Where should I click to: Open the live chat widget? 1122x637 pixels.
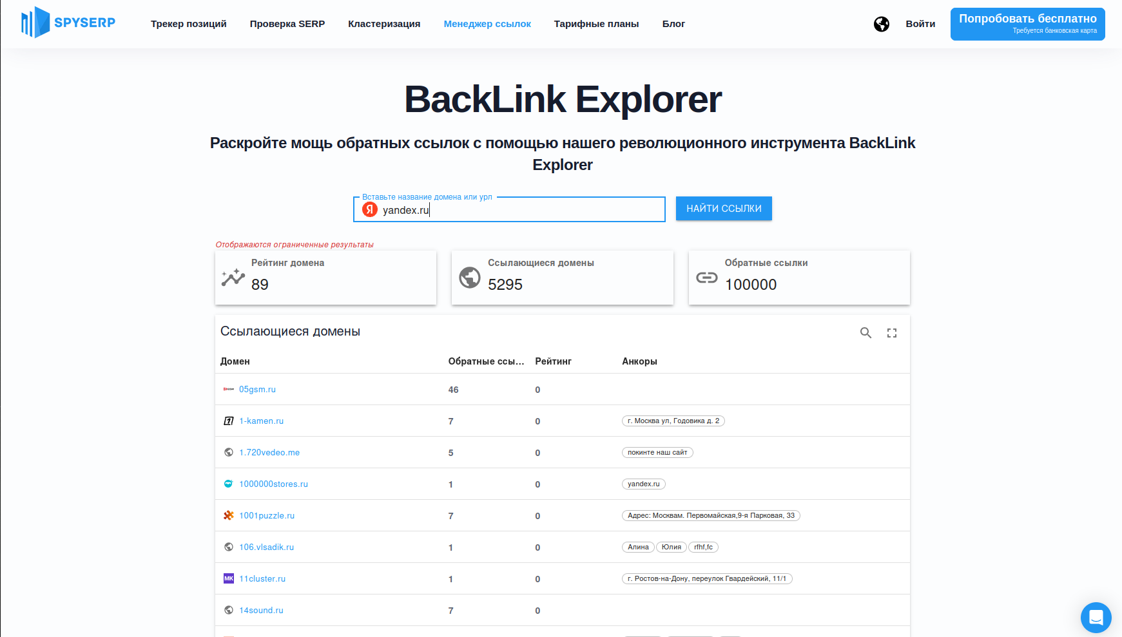pyautogui.click(x=1096, y=618)
